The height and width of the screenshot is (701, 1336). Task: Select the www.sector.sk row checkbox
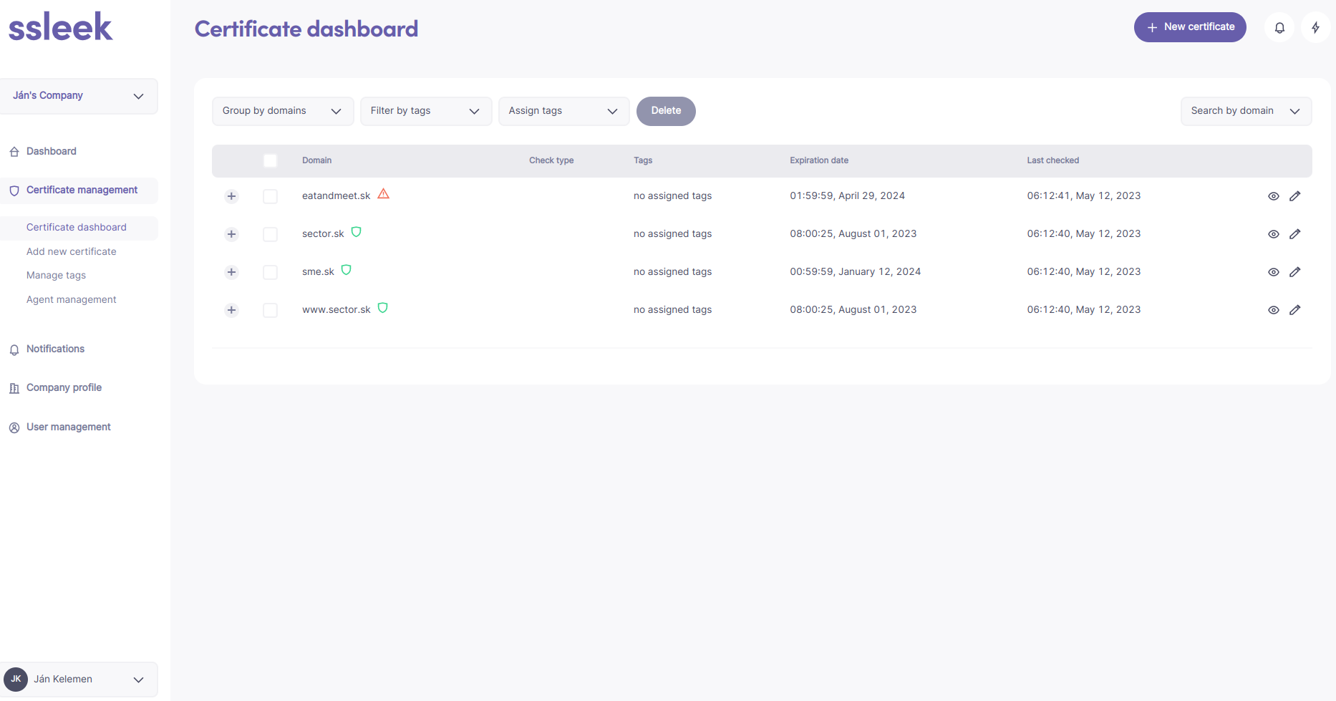click(x=270, y=310)
